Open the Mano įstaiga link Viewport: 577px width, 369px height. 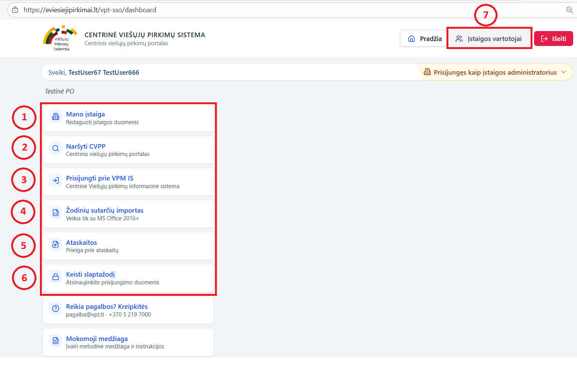pyautogui.click(x=85, y=114)
